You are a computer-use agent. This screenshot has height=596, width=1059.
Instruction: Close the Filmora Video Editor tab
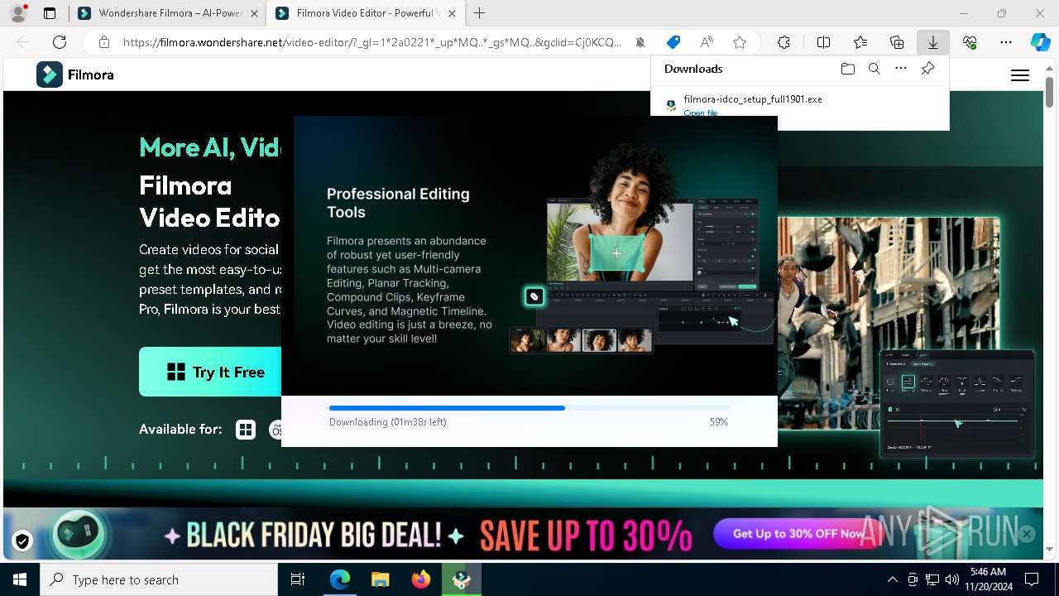pyautogui.click(x=452, y=13)
